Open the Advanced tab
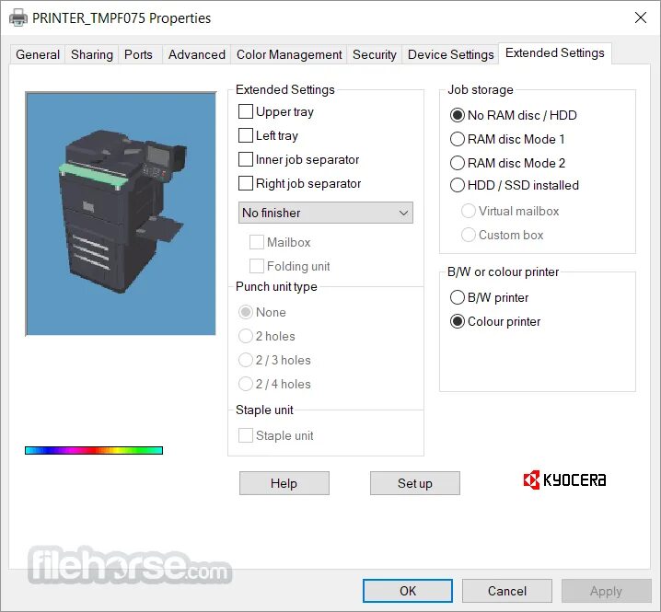661x612 pixels. [x=196, y=54]
